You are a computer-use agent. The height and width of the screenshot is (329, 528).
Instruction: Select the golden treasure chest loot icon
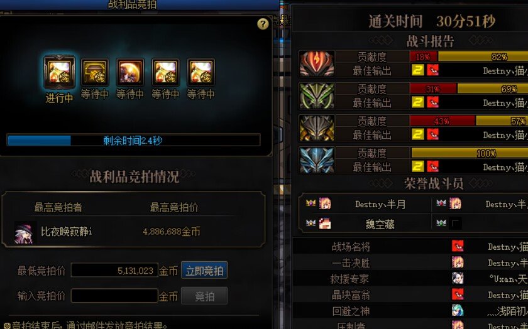[x=95, y=72]
